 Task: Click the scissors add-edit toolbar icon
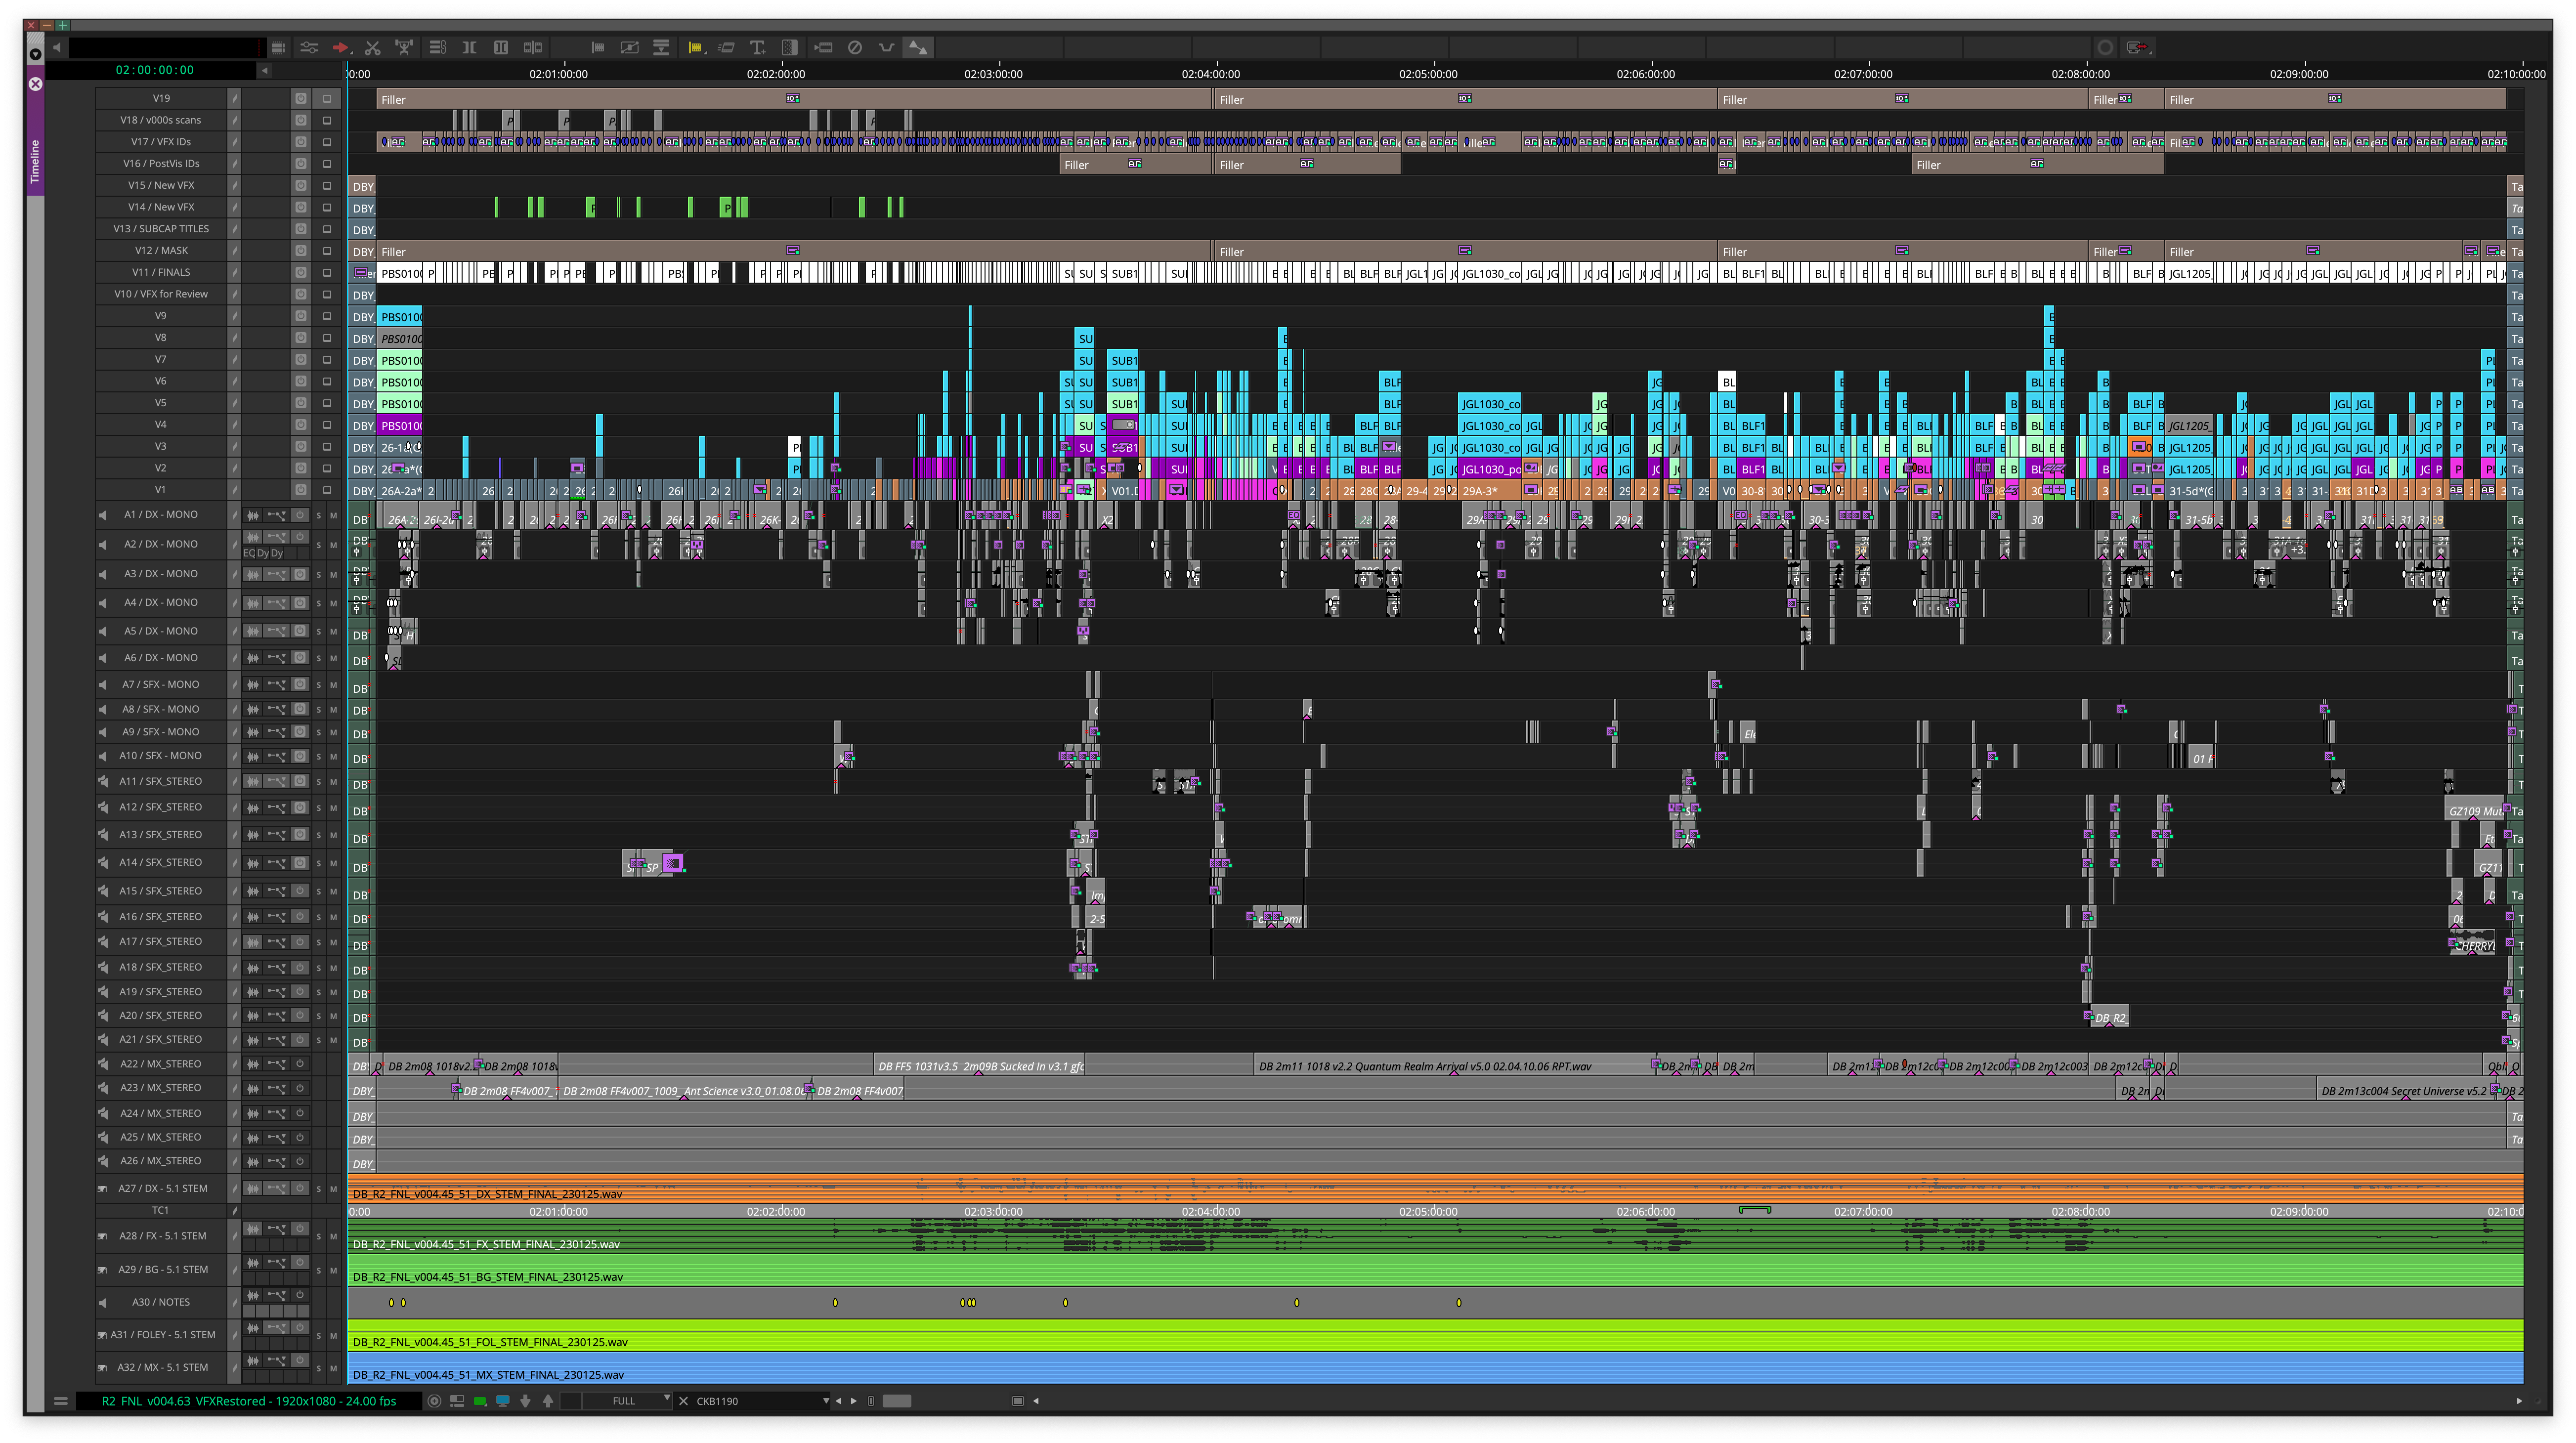372,47
